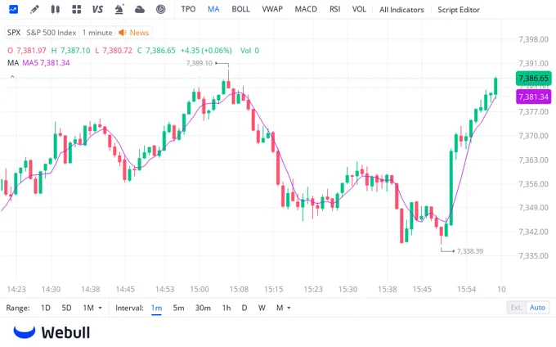Click the purple 7,381.34 MA tag
The width and height of the screenshot is (556, 347).
(x=534, y=97)
